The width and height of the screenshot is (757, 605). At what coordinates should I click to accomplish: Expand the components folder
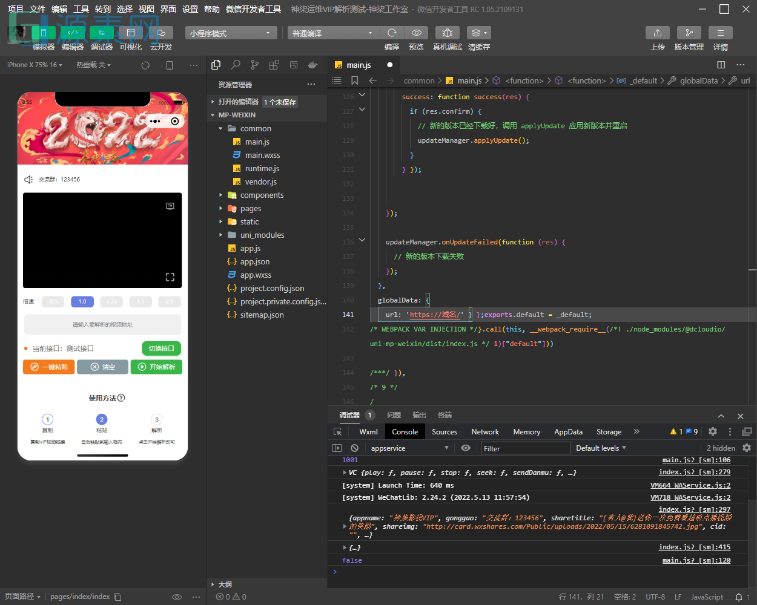click(x=262, y=195)
